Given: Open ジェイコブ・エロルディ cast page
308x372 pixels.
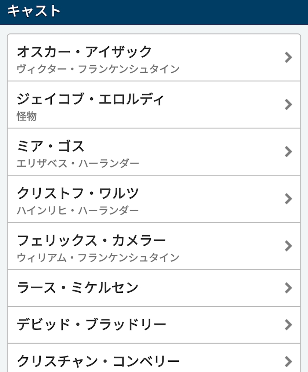Looking at the screenshot, I should 91,99.
